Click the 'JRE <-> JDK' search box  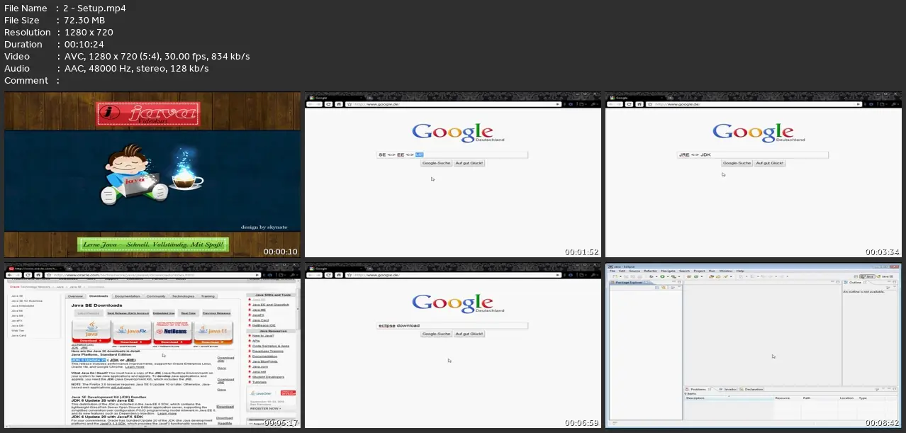(753, 154)
